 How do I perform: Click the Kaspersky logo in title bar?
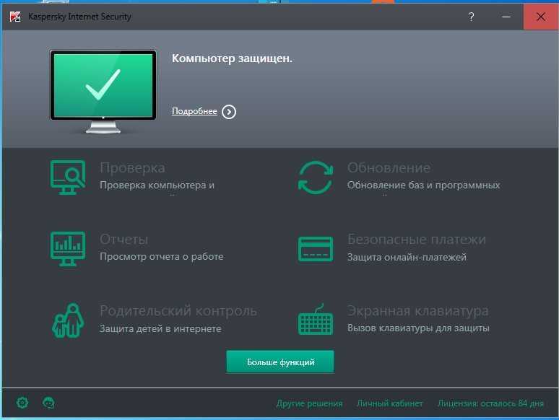[15, 17]
